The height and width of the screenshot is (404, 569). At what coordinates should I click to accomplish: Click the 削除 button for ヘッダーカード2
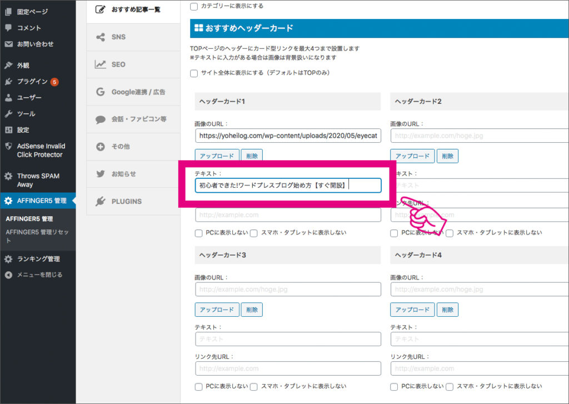(x=448, y=156)
